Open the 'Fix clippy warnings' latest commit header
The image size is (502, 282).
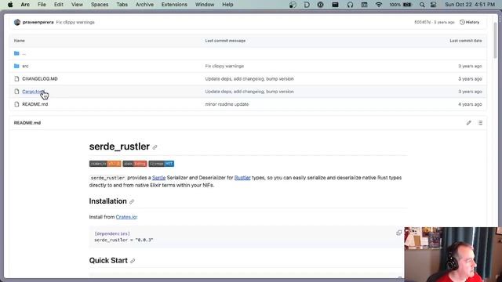75,22
